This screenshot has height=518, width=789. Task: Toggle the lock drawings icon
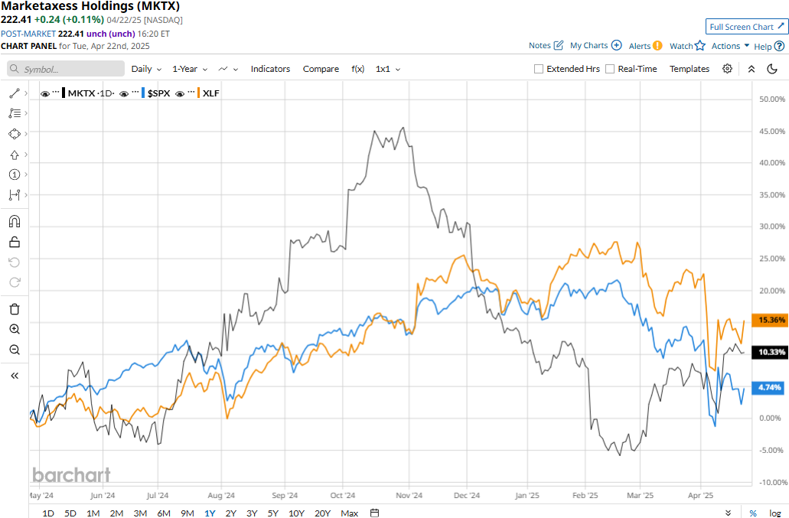[14, 242]
